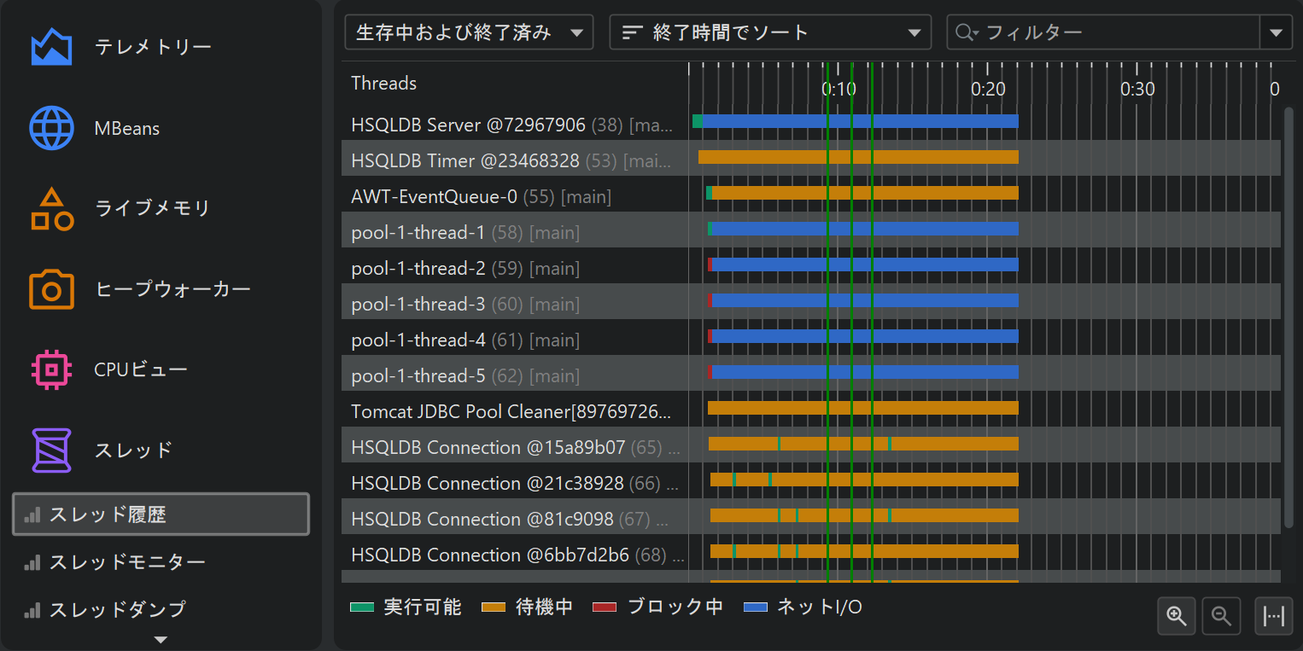
Task: Select the HSQLDB Server thread row
Action: pos(512,125)
